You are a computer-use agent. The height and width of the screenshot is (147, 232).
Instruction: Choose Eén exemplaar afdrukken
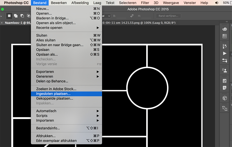point(66,141)
